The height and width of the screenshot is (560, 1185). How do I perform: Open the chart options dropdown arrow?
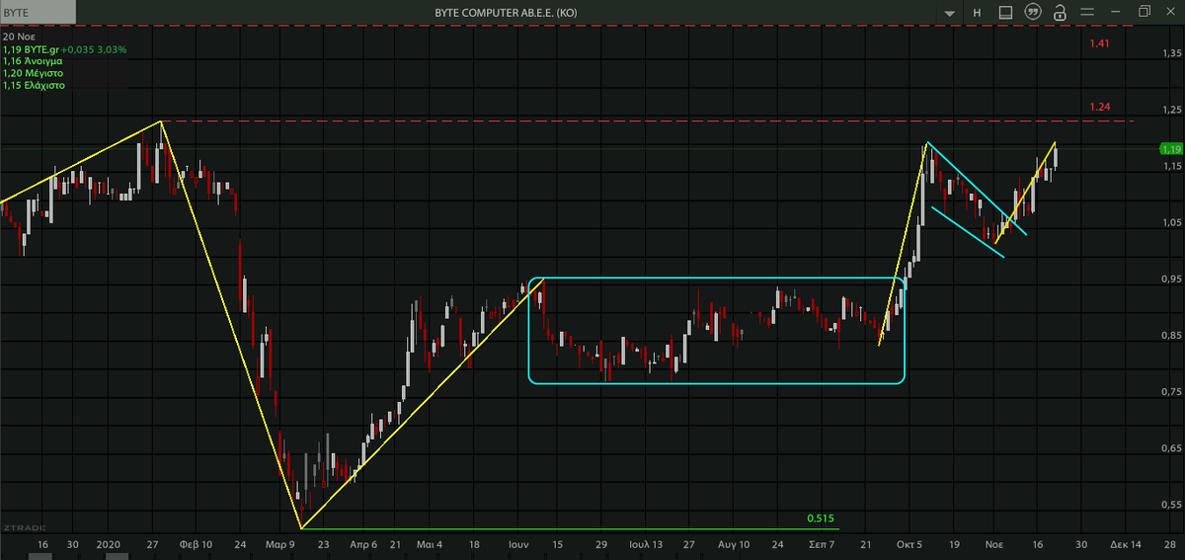950,13
